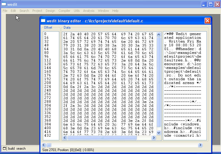The height and width of the screenshot is (154, 221).
Task: Close the wedit main window
Action: coord(218,4)
